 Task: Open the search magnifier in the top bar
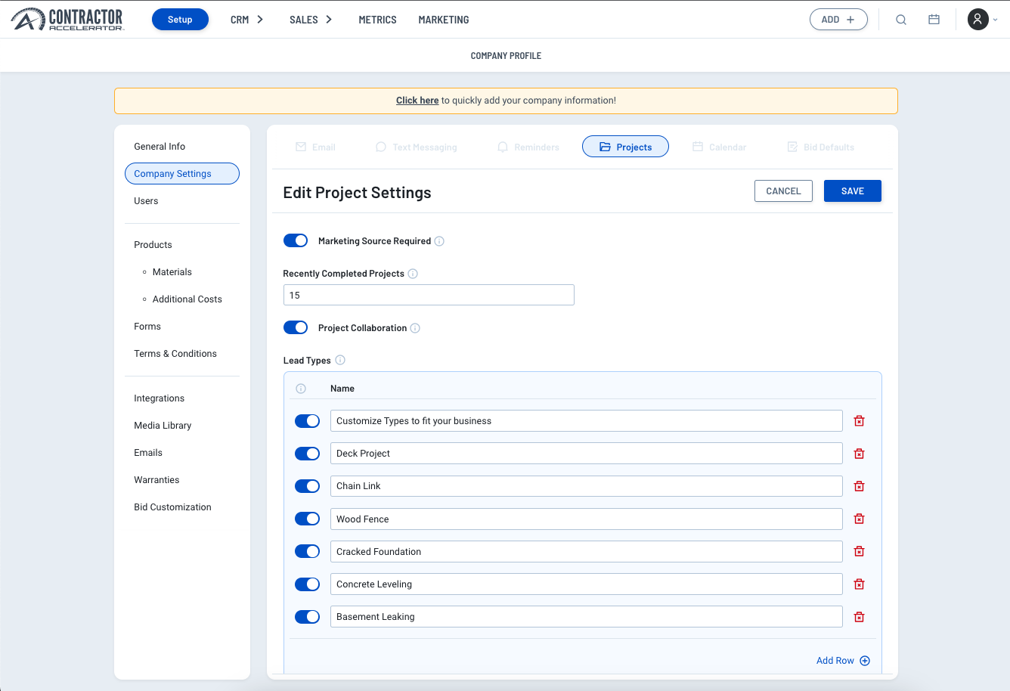(900, 20)
